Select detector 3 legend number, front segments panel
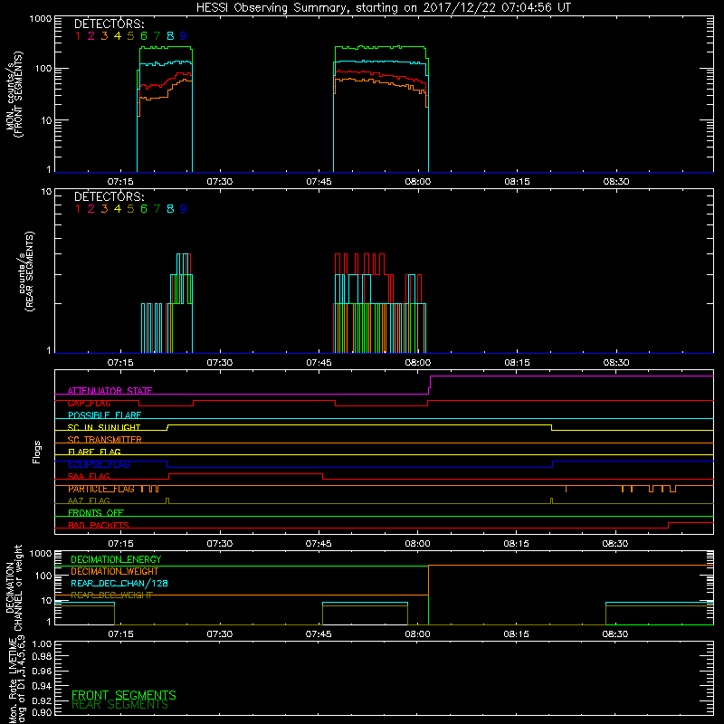Viewport: 724px width, 724px height. 104,36
